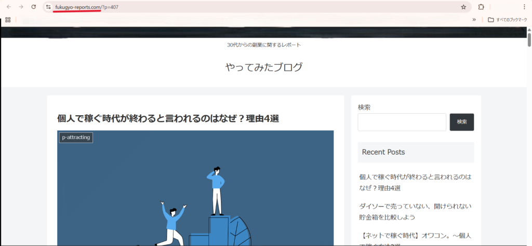Open recent post 個人で稼ぐ時代が終わると言われるのはなぜ
Screen dimensions: 532x246
[416, 182]
